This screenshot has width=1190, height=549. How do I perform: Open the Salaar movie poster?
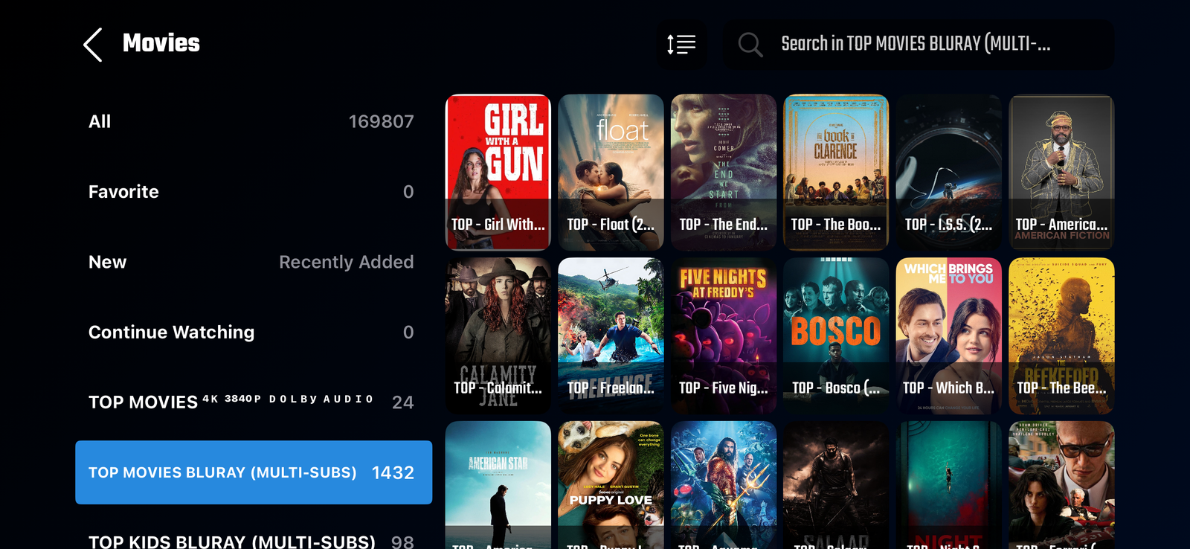coord(836,485)
